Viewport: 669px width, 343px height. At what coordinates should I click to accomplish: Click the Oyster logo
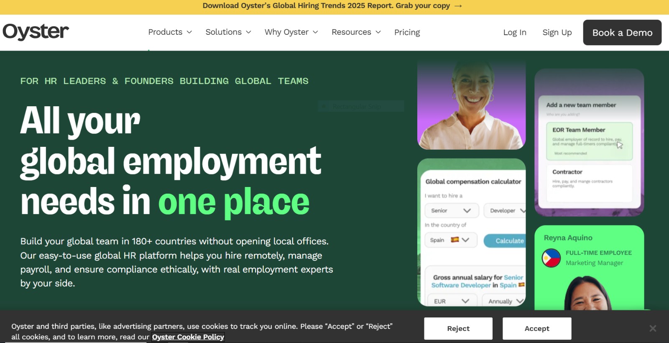[36, 32]
